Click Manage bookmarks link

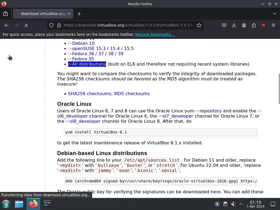click(155, 34)
